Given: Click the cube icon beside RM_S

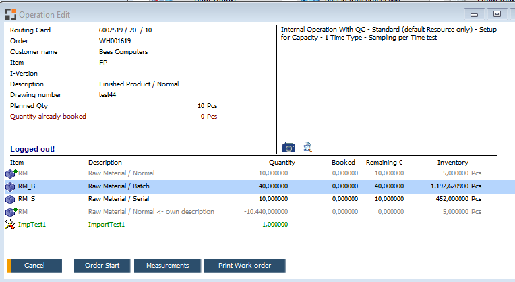Looking at the screenshot, I should tap(10, 199).
